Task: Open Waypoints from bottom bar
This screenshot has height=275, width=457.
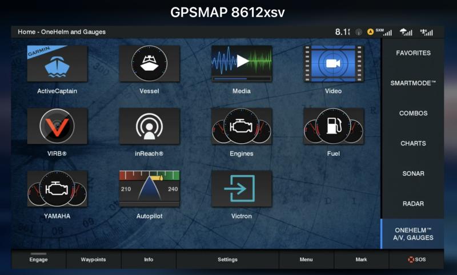Action: tap(93, 260)
